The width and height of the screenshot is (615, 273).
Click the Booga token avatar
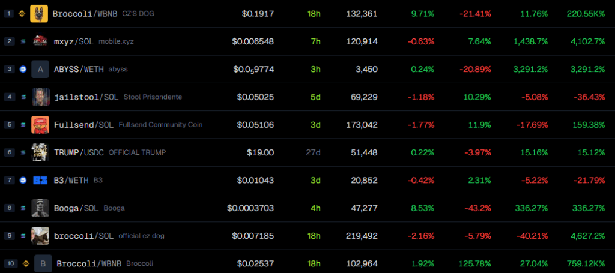[40, 208]
